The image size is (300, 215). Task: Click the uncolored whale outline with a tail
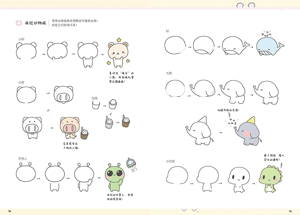click(236, 46)
